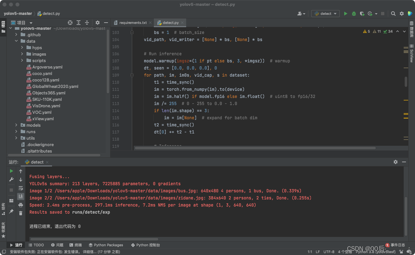Click the editor vertical scrollbar thumb
415x255 pixels.
coord(406,81)
